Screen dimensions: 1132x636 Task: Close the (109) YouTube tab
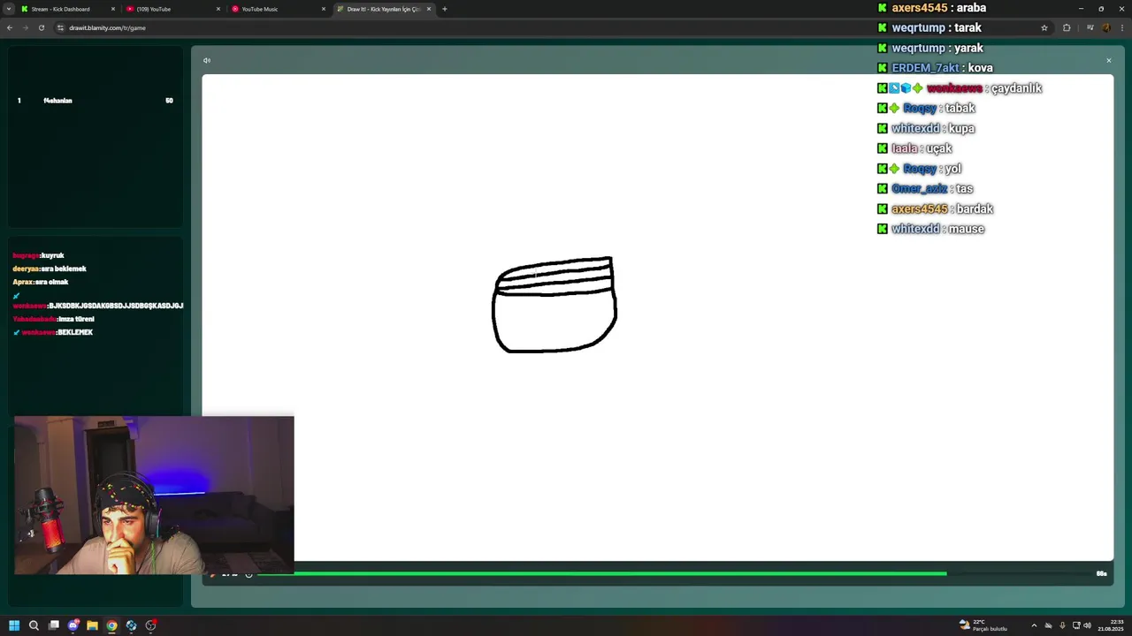pos(218,9)
